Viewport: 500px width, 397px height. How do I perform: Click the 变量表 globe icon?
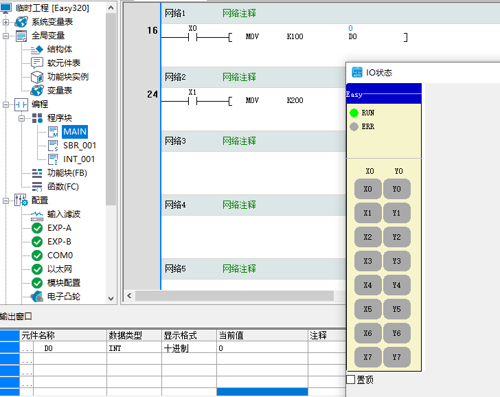pos(37,91)
